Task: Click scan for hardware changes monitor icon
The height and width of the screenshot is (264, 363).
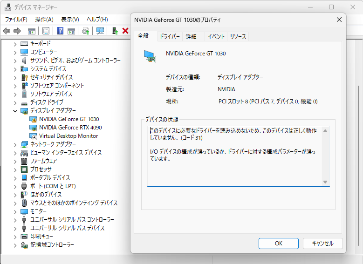Action: [x=100, y=31]
